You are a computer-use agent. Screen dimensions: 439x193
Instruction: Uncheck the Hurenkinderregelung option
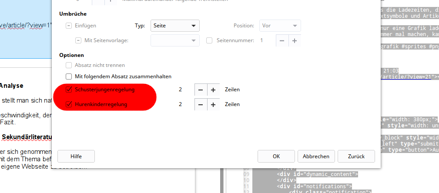[x=69, y=105]
